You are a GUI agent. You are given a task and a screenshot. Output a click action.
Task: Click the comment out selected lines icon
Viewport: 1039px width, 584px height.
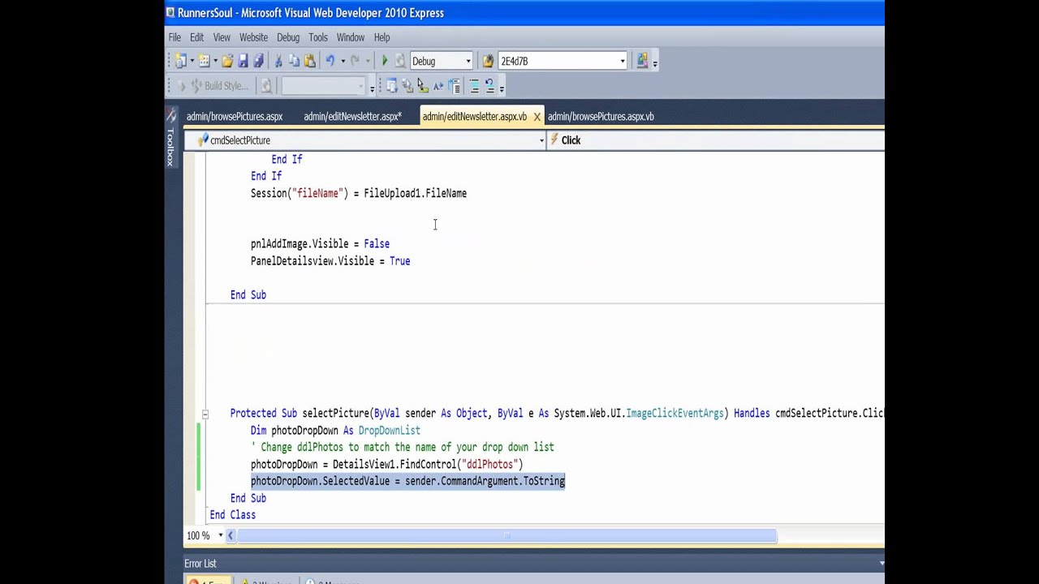[x=474, y=85]
